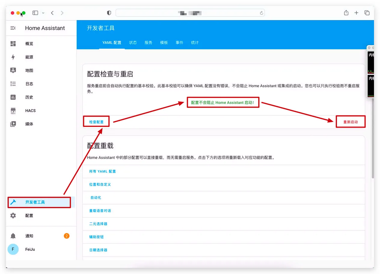The image size is (380, 274).
Task: Click the 媒体 media player icon
Action: (13, 124)
